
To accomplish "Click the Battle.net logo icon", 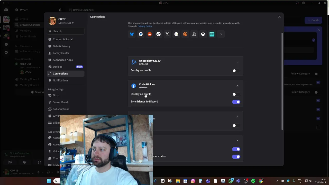I will pos(134,62).
